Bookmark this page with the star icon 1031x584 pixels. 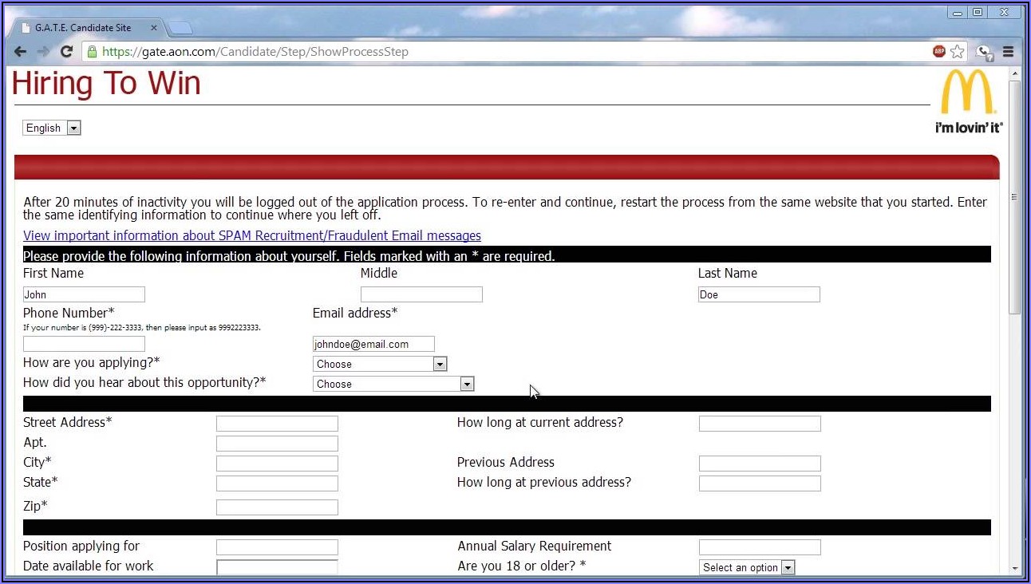click(x=957, y=52)
